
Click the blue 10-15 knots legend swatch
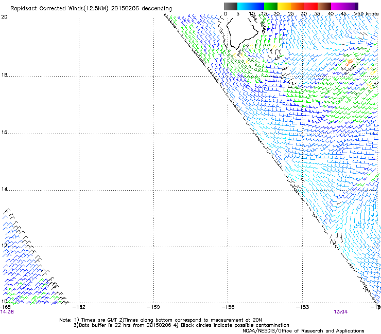click(x=257, y=6)
